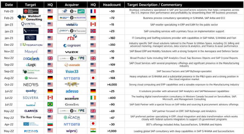Click the <10 headcount value
244x134 pixels.
point(112,51)
